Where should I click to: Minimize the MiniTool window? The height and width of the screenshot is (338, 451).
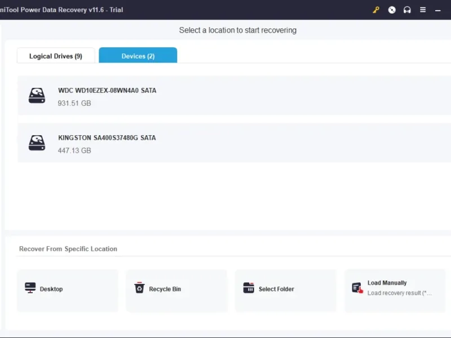click(x=438, y=10)
